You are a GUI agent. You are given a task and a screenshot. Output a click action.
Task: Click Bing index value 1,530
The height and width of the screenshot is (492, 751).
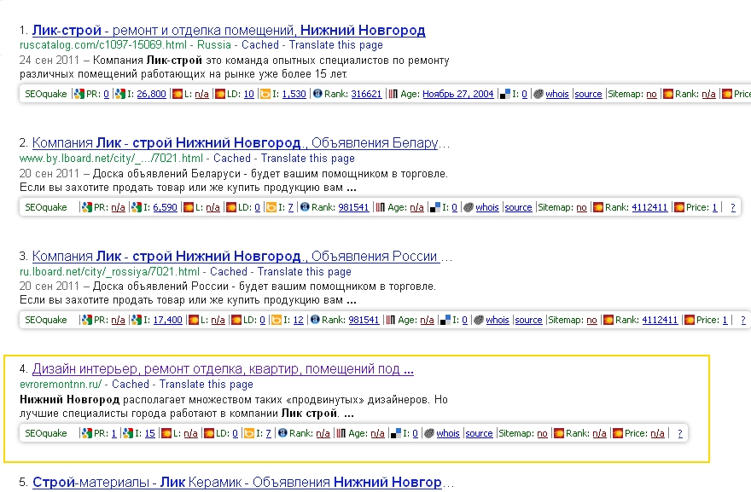[294, 95]
